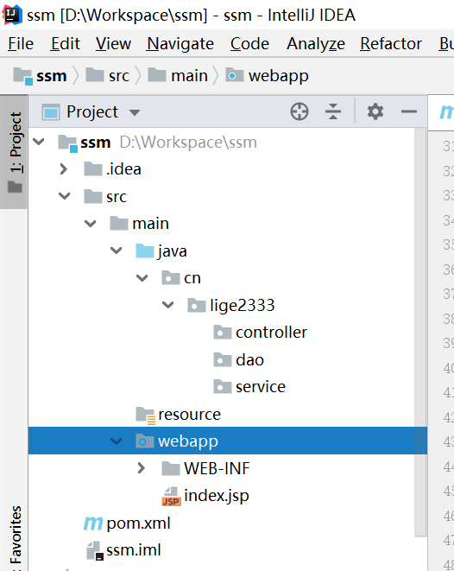
Task: Select the resource folder row
Action: (x=228, y=414)
